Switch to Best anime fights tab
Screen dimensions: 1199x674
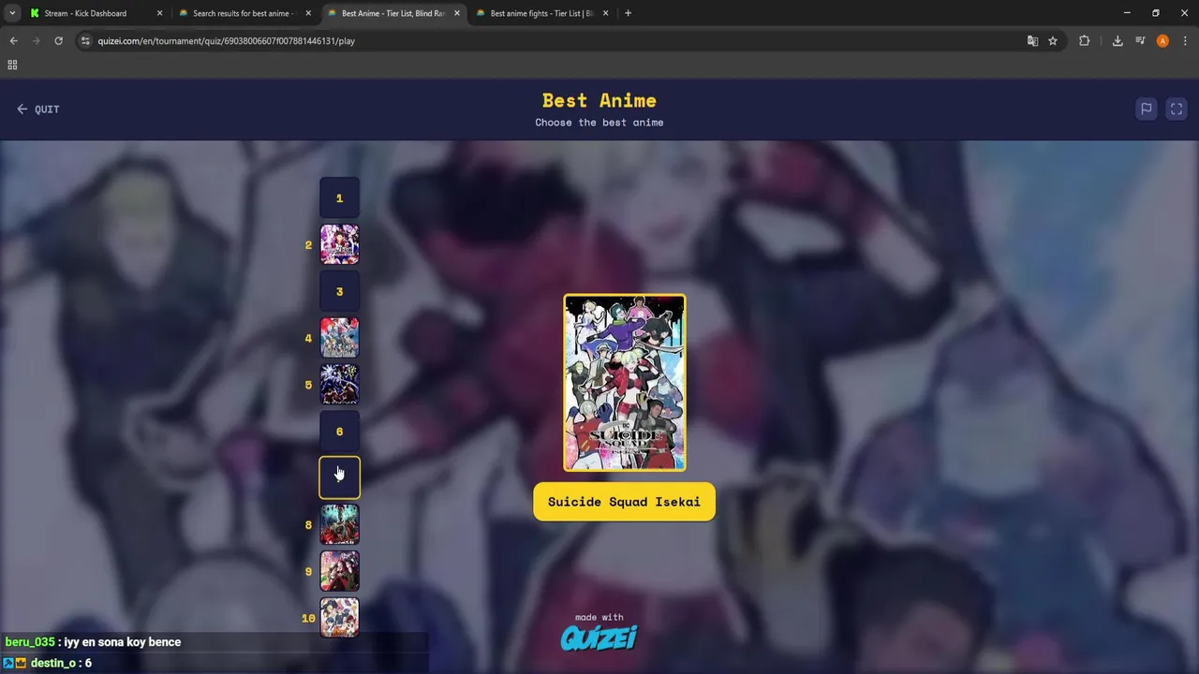pyautogui.click(x=541, y=13)
